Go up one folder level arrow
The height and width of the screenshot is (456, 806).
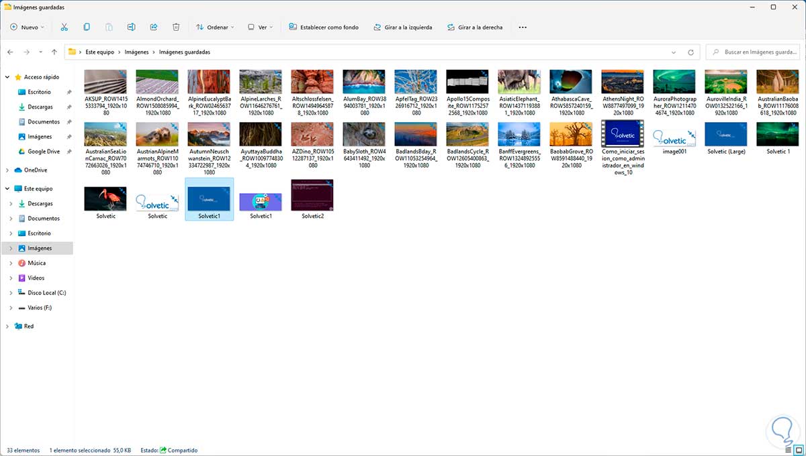[x=54, y=52]
